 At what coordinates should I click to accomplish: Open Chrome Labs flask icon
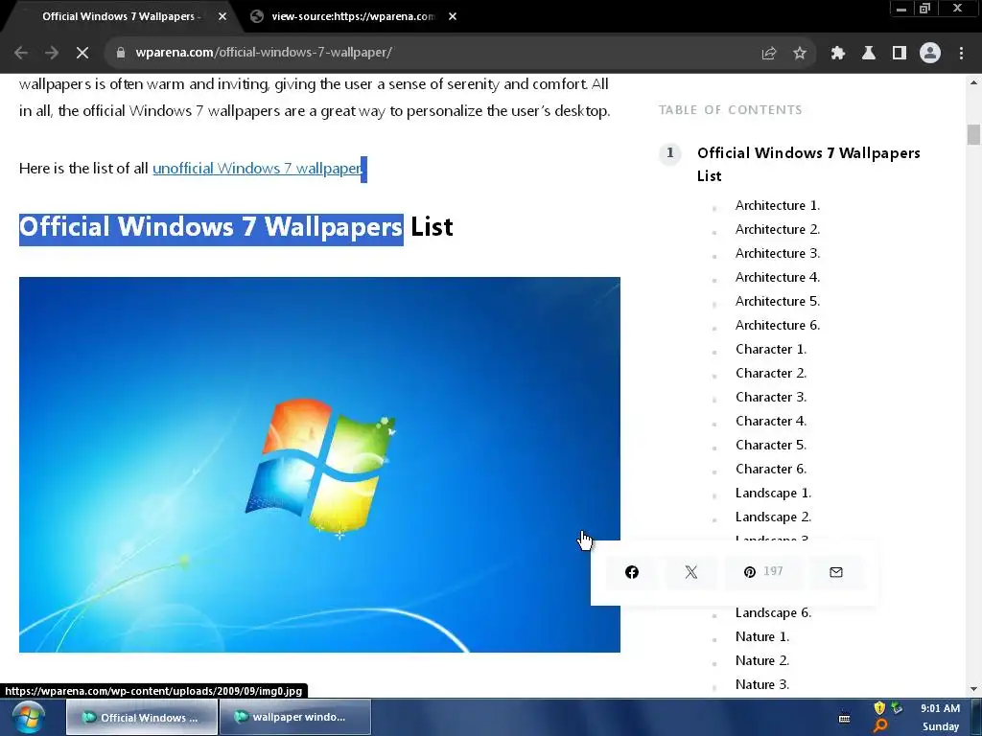[869, 53]
